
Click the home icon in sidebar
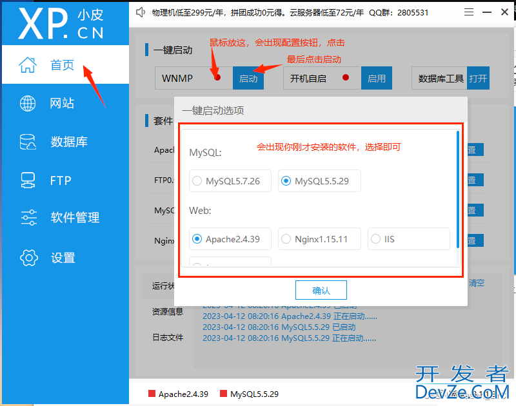coord(28,64)
